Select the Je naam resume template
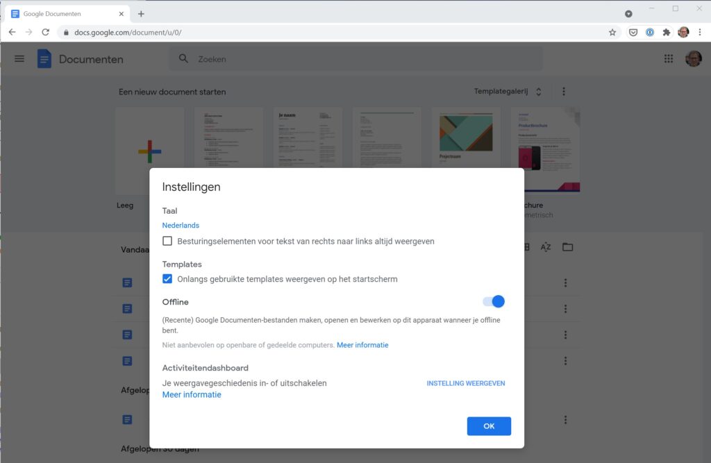 (308, 137)
